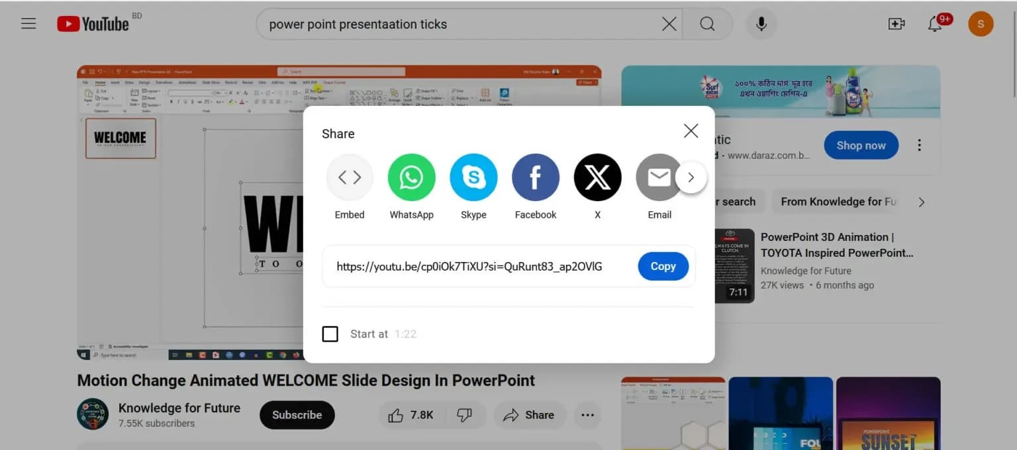Click the 7.55K subscribers text
This screenshot has height=450, width=1017.
click(156, 424)
